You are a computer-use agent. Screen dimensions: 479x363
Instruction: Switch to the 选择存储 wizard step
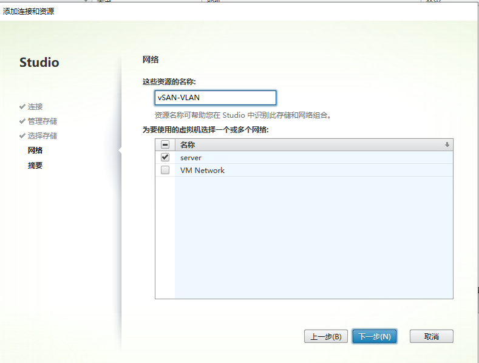pyautogui.click(x=42, y=136)
